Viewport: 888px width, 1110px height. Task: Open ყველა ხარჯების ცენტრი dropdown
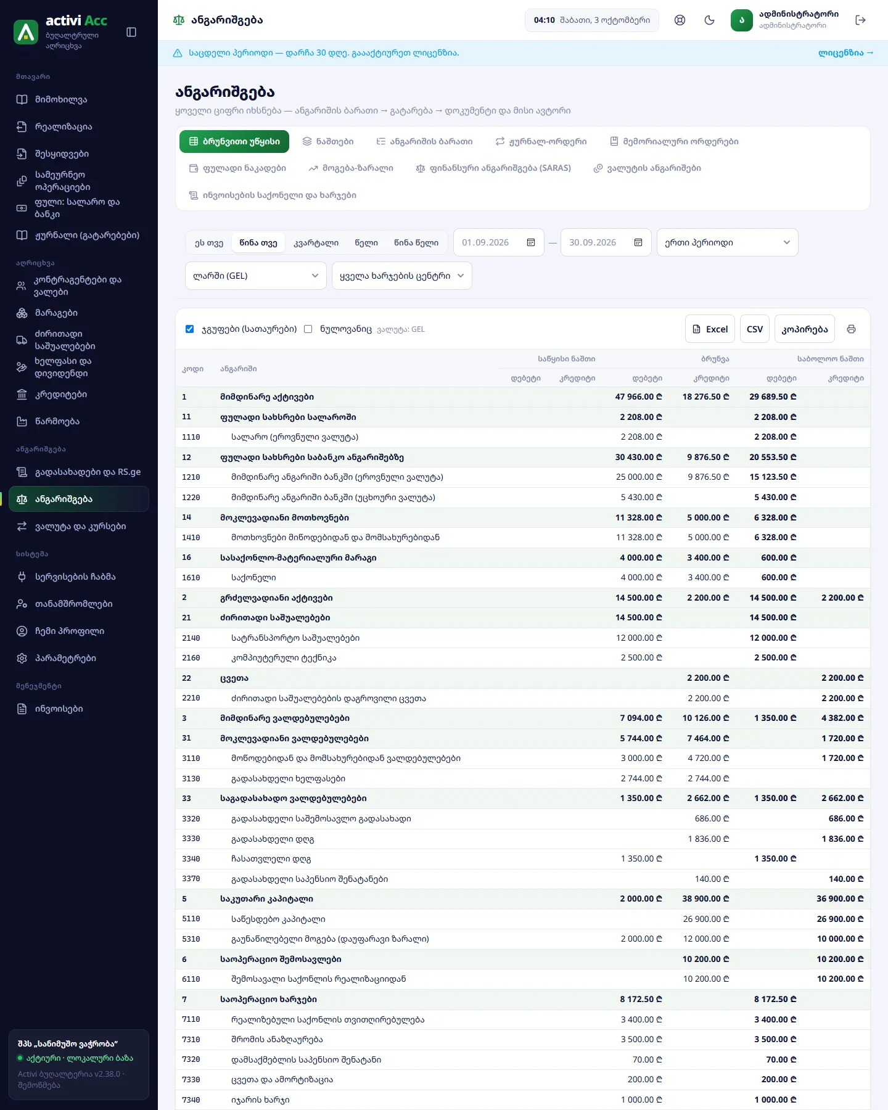tap(402, 276)
